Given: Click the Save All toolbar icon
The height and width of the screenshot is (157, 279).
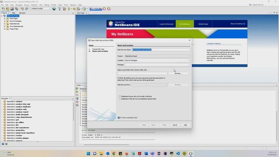Looking at the screenshot, I should (17, 9).
